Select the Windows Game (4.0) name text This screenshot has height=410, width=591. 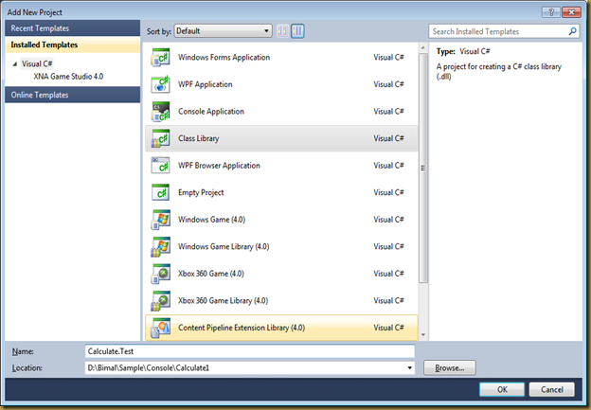click(x=211, y=220)
